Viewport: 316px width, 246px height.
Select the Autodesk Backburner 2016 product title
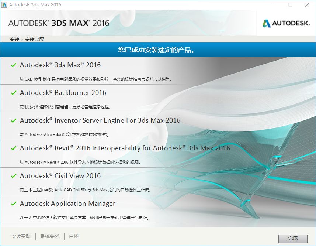pyautogui.click(x=63, y=93)
